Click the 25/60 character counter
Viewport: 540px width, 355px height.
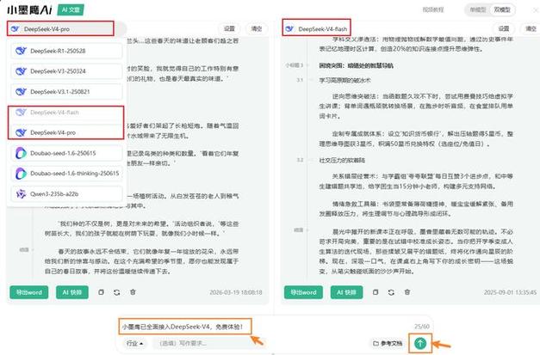coord(422,327)
